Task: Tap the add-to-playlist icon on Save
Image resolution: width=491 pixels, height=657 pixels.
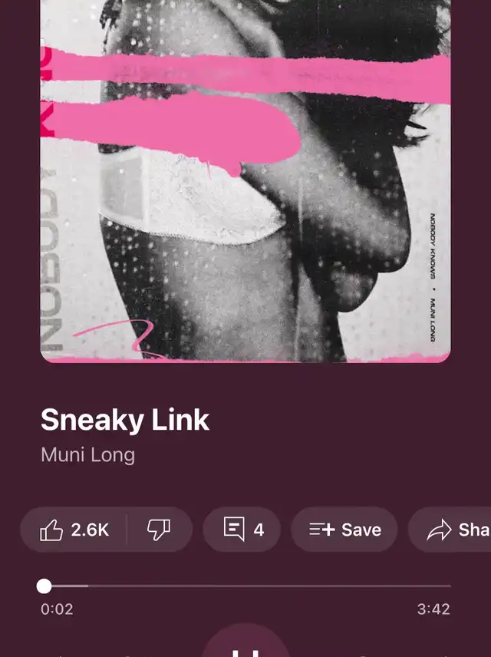Action: coord(321,530)
